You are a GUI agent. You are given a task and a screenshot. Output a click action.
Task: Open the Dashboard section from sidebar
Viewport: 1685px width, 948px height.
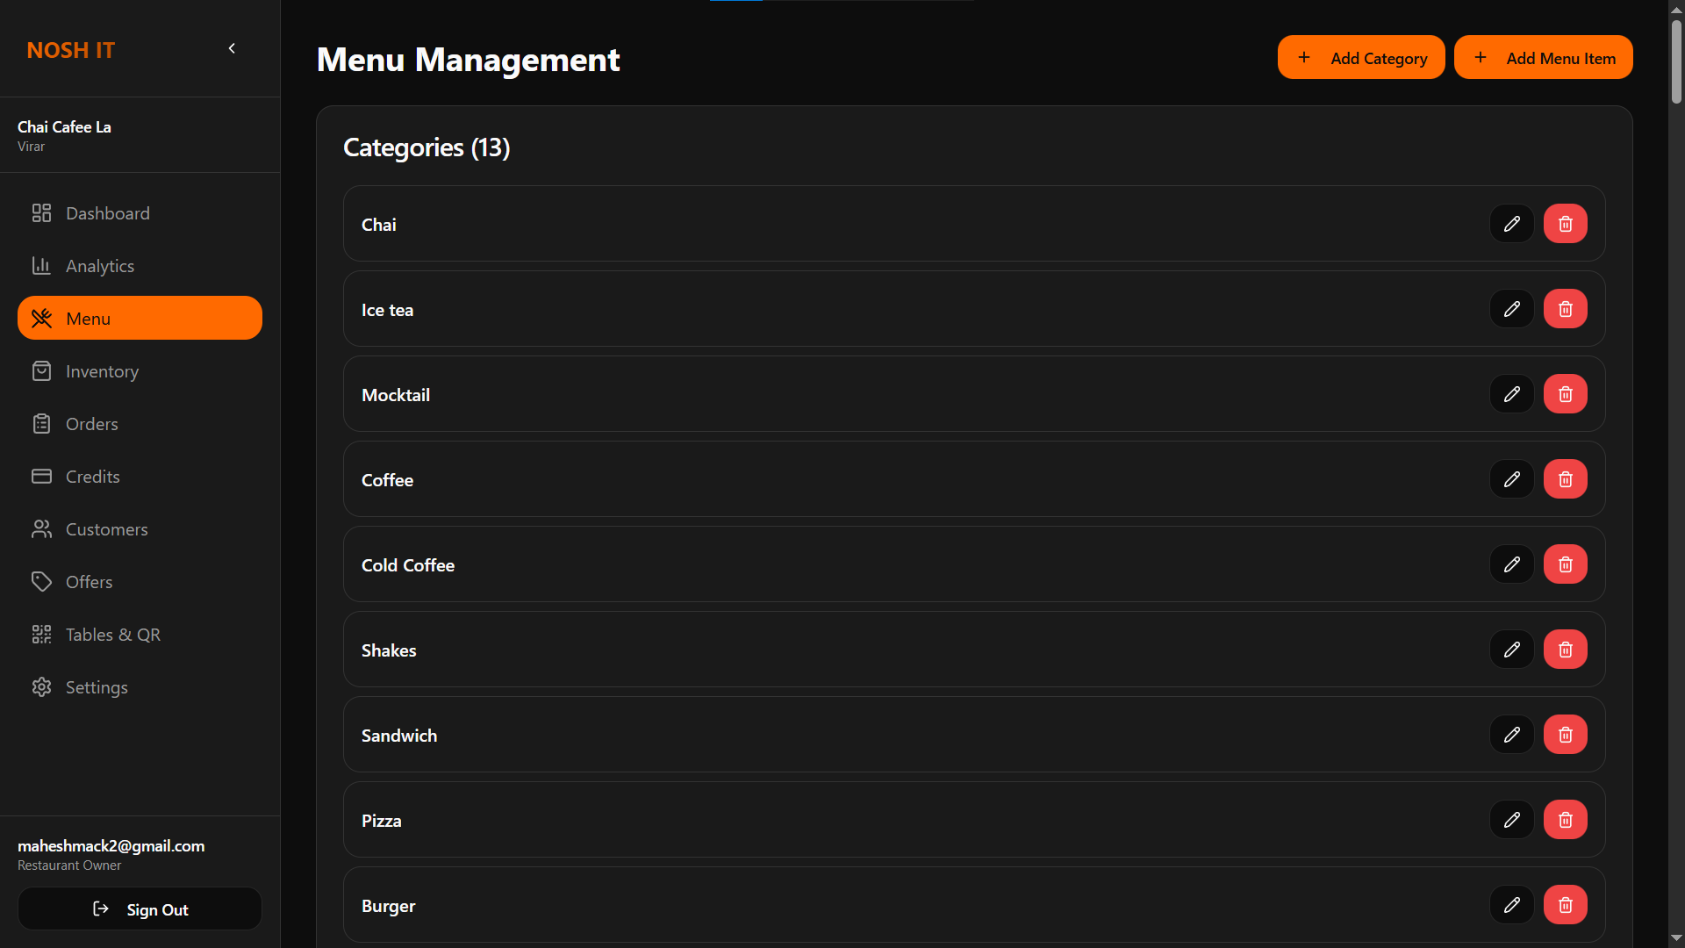[107, 212]
